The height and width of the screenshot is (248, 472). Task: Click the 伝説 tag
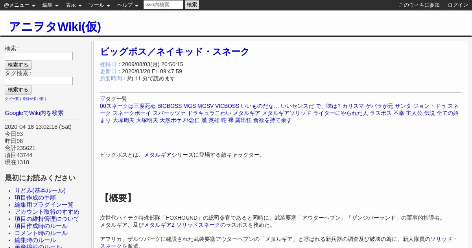pos(430,113)
